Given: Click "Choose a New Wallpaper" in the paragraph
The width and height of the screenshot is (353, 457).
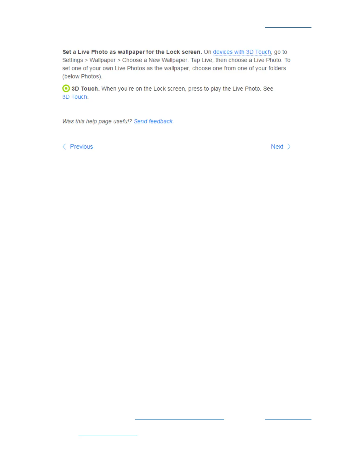Looking at the screenshot, I should 155,60.
